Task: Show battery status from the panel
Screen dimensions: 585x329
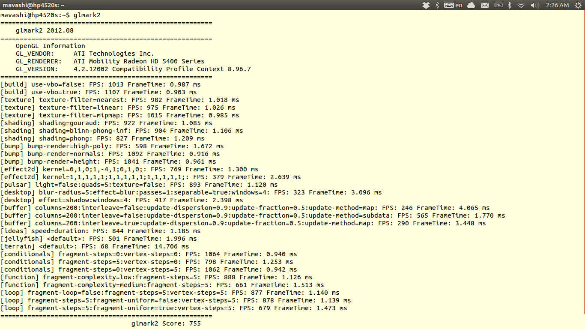Action: [x=498, y=5]
